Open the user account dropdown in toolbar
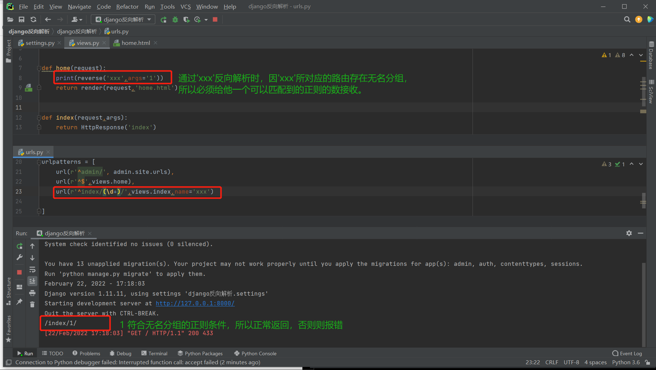Viewport: 656px width, 370px height. (x=77, y=19)
